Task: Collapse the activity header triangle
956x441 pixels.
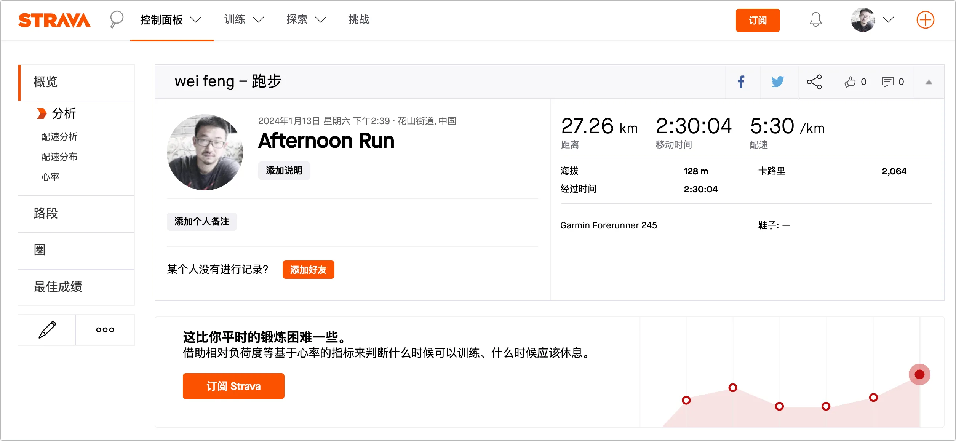Action: pyautogui.click(x=929, y=82)
